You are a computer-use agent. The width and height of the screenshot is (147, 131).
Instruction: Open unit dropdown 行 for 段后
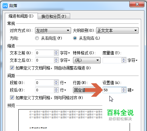[x=63, y=90]
